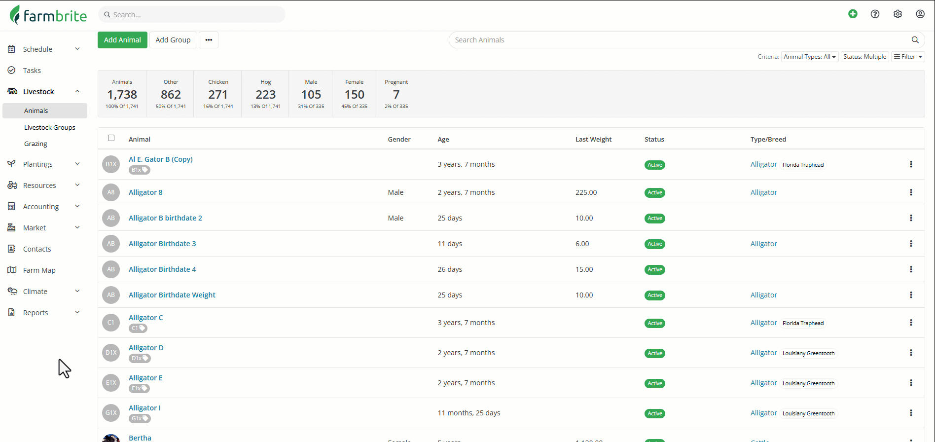Open row actions for Alligator B birthdate 2
This screenshot has height=442, width=935.
point(911,218)
